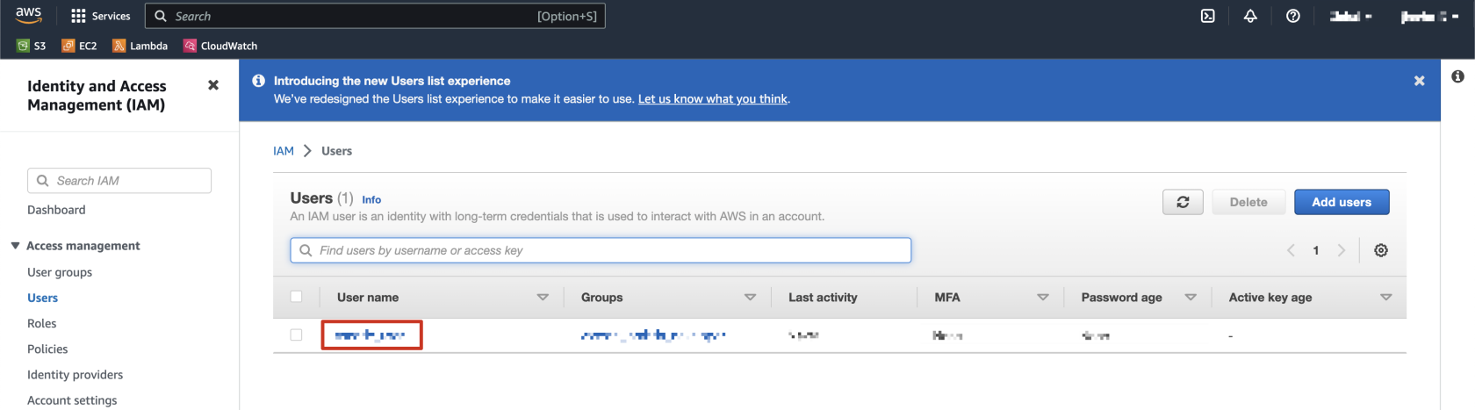1475x410 pixels.
Task: Open the region selector dropdown
Action: (1350, 16)
